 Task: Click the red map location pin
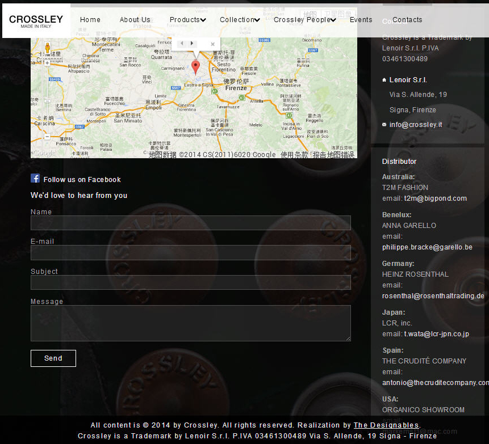click(195, 67)
